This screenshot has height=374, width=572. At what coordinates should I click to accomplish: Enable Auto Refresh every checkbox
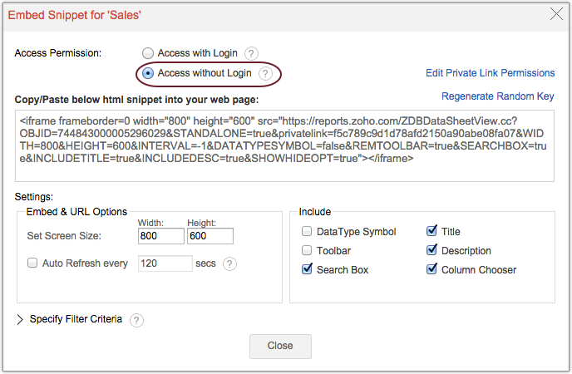pos(33,263)
